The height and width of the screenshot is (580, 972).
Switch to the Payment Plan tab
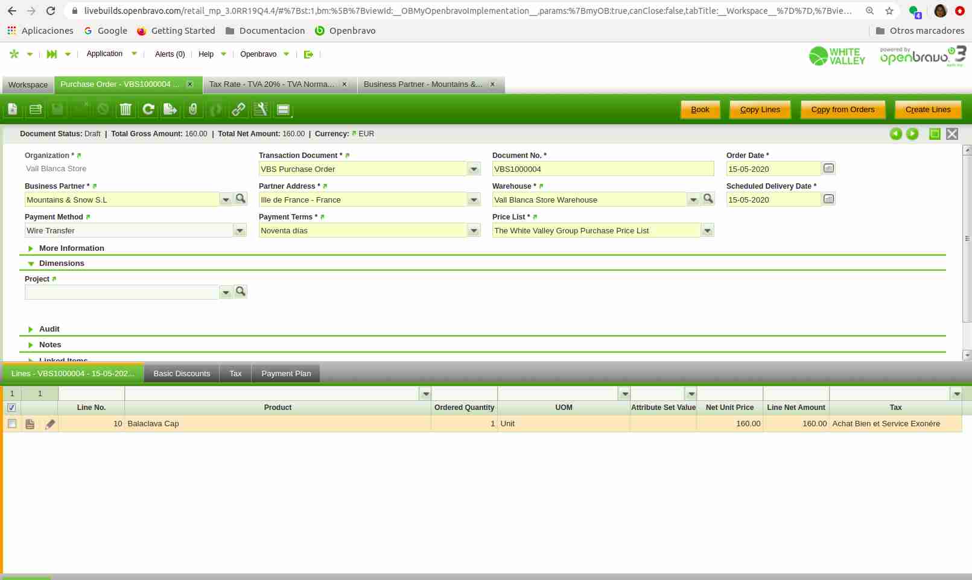coord(286,374)
